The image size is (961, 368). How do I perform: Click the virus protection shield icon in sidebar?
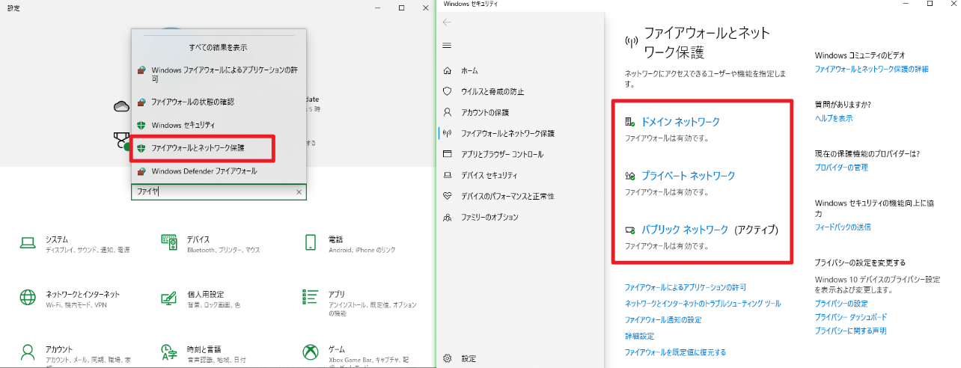[448, 91]
